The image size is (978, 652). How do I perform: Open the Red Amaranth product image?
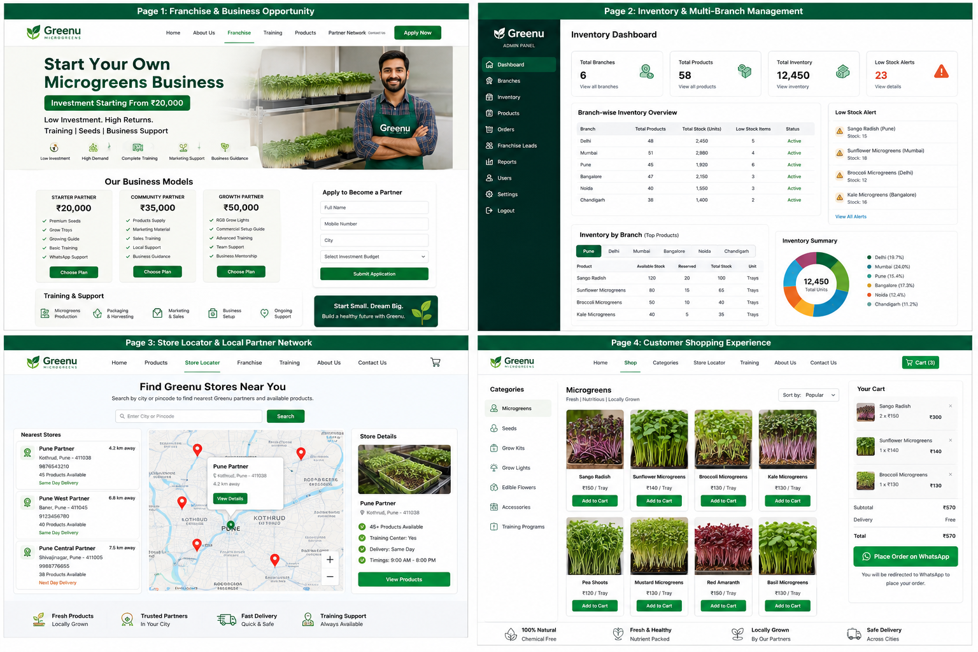tap(723, 546)
